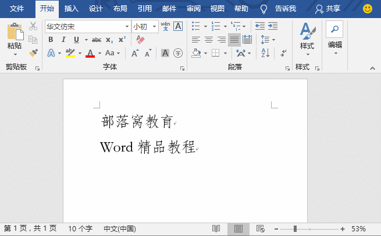
Task: Toggle Underline formatting
Action: tap(76, 40)
